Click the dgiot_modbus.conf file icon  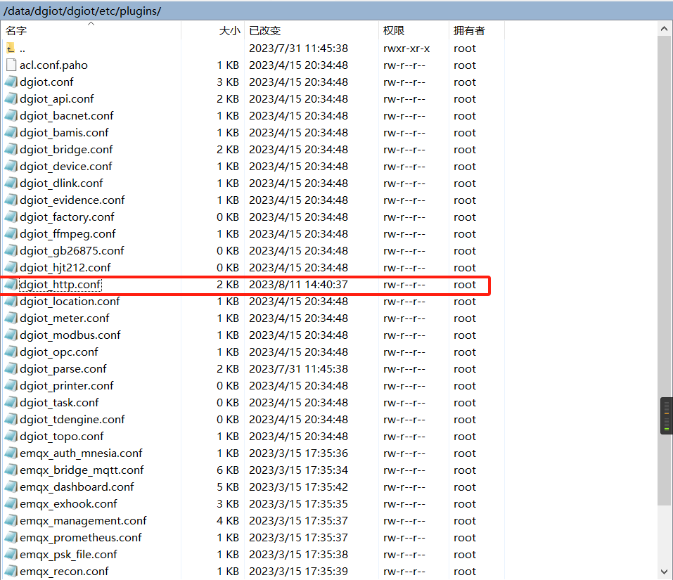click(11, 335)
